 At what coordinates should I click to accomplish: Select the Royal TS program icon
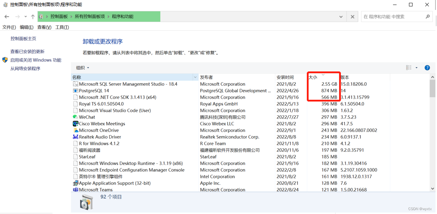coord(75,104)
